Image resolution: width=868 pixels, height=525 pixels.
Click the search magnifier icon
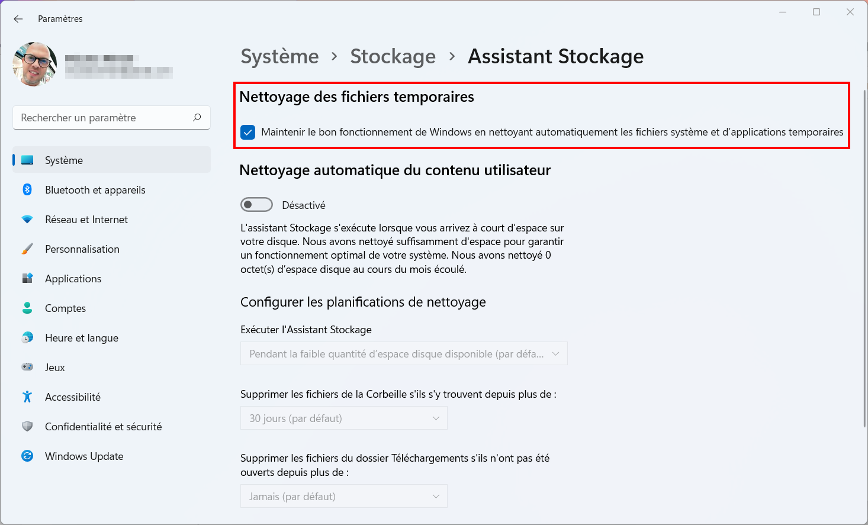197,117
